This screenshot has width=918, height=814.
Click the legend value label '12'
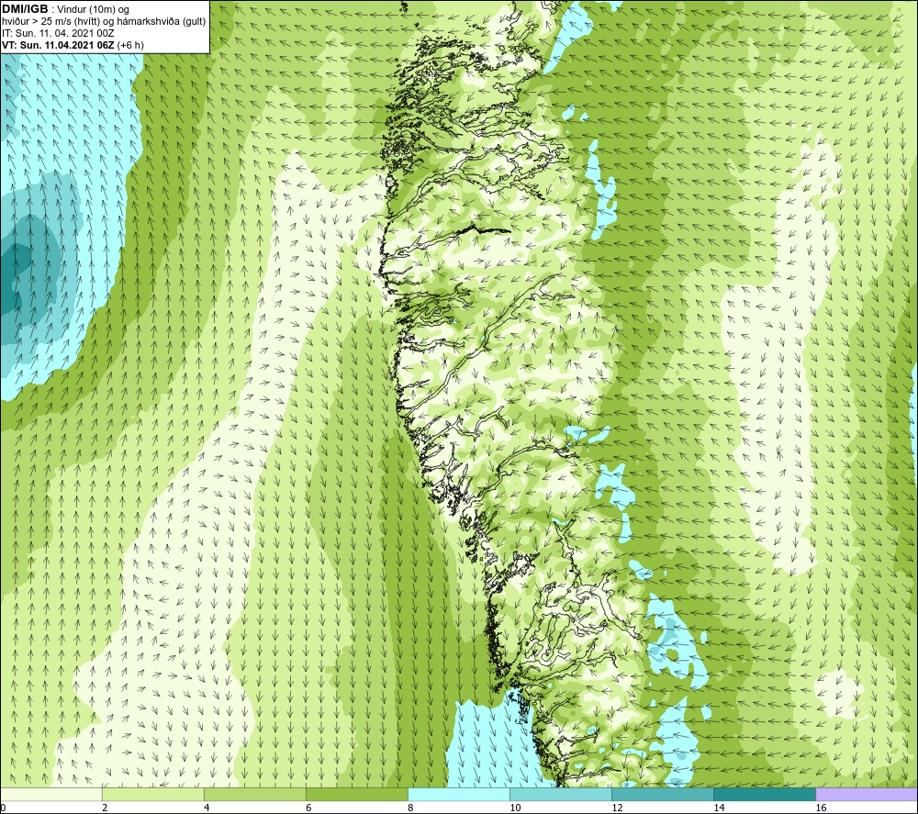617,808
